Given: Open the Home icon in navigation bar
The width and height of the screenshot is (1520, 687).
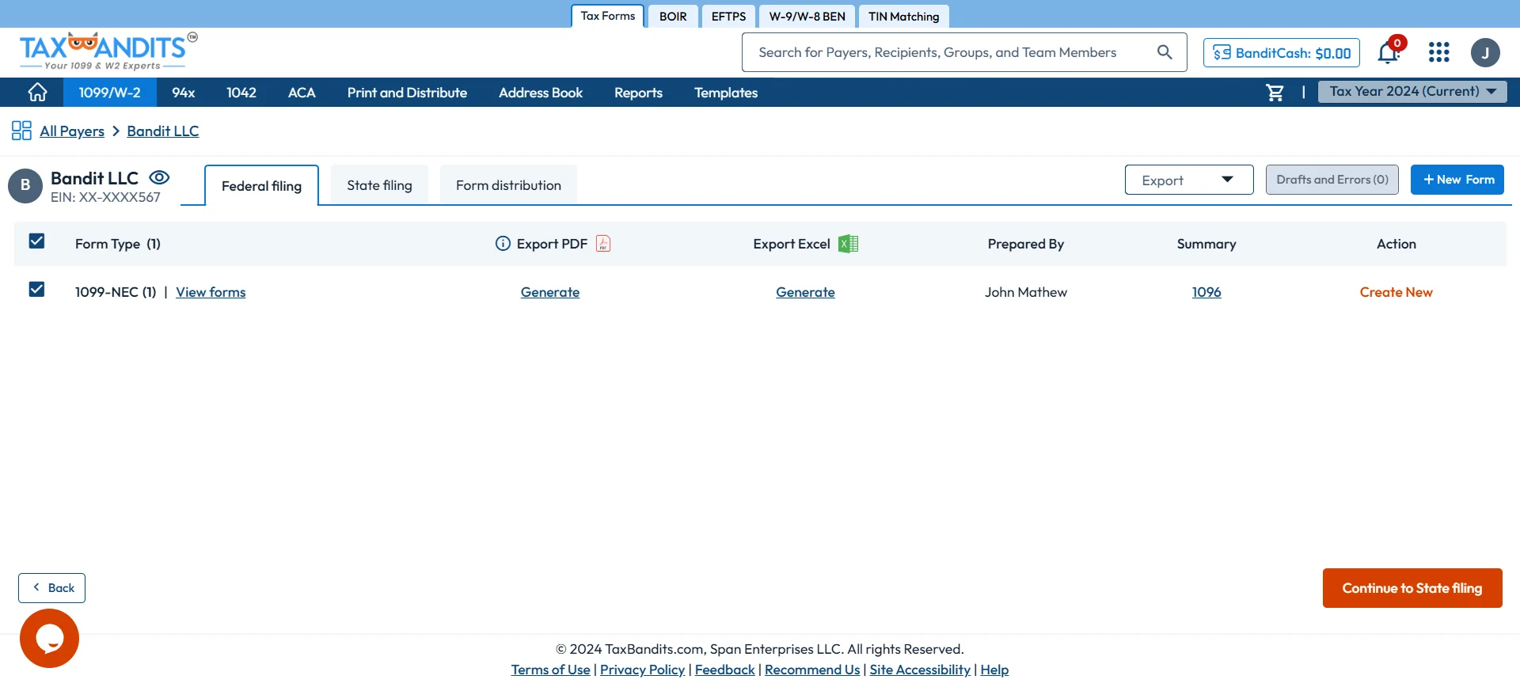Looking at the screenshot, I should pos(37,93).
